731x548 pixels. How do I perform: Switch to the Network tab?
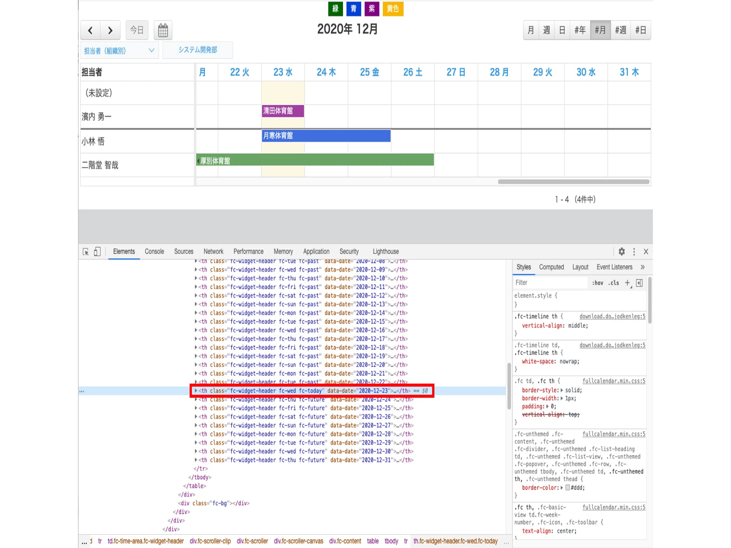pyautogui.click(x=213, y=252)
